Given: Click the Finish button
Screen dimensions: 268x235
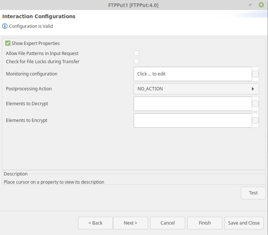Looking at the screenshot, I should coord(205,223).
